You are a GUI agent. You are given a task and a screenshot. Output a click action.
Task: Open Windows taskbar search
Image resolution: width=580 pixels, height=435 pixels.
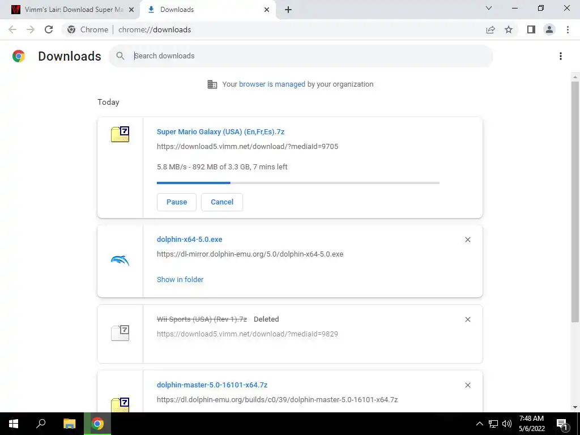point(41,424)
